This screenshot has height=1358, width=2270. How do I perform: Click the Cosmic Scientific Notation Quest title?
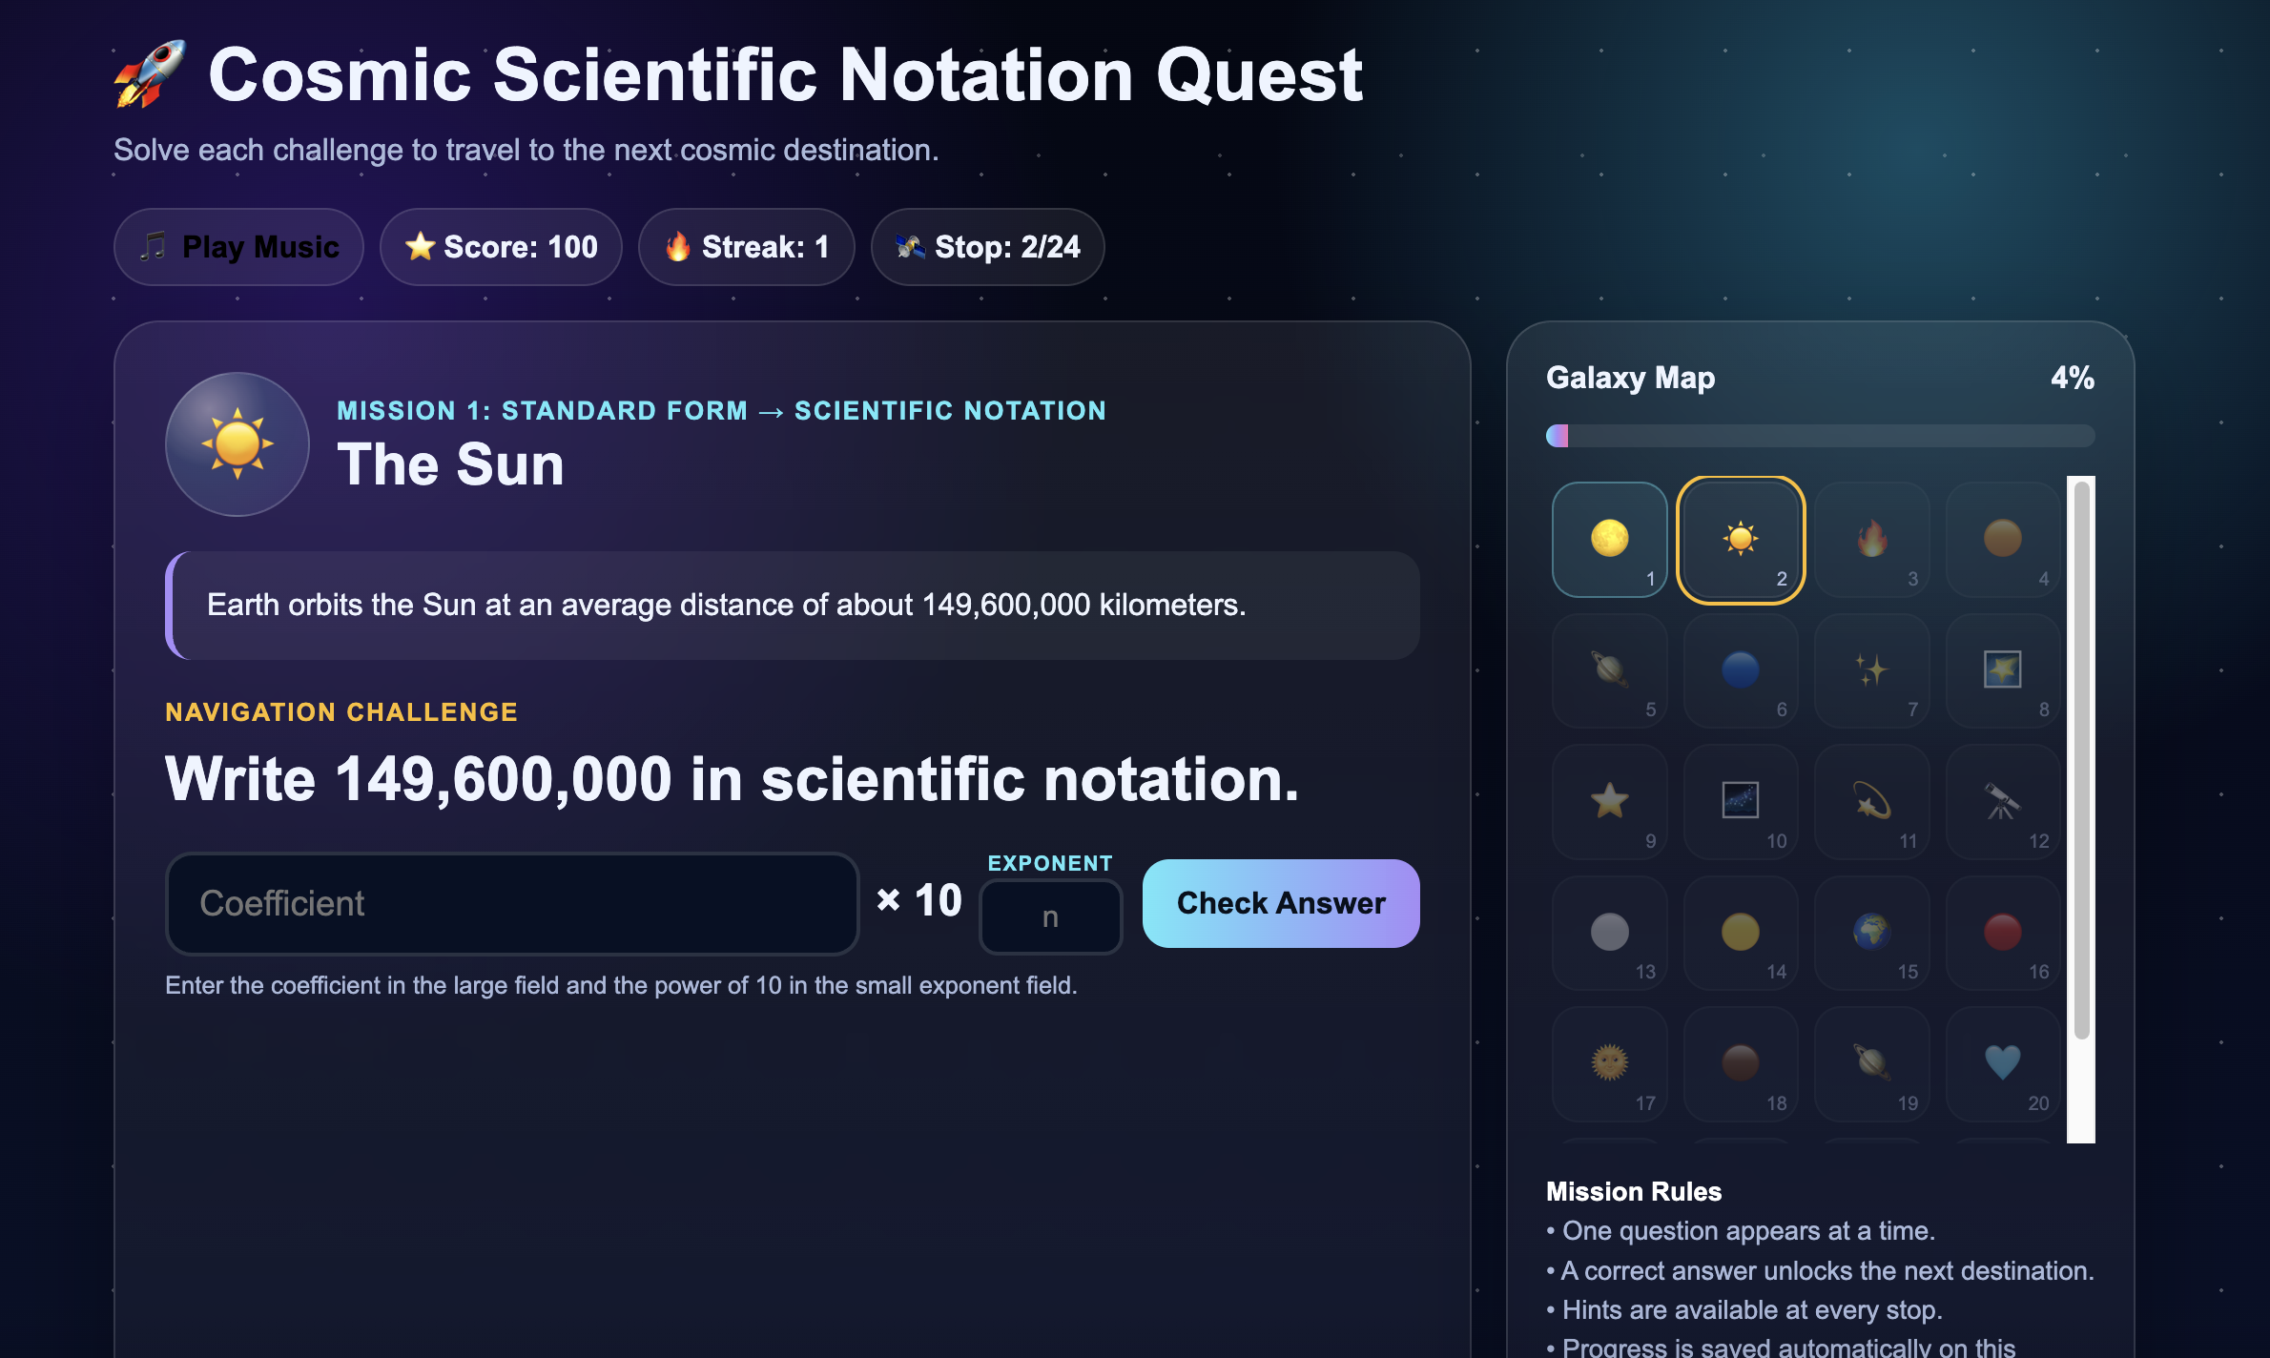tap(785, 74)
